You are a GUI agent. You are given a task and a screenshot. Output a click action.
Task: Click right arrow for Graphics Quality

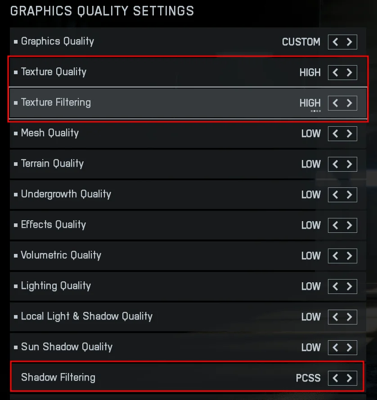point(350,42)
